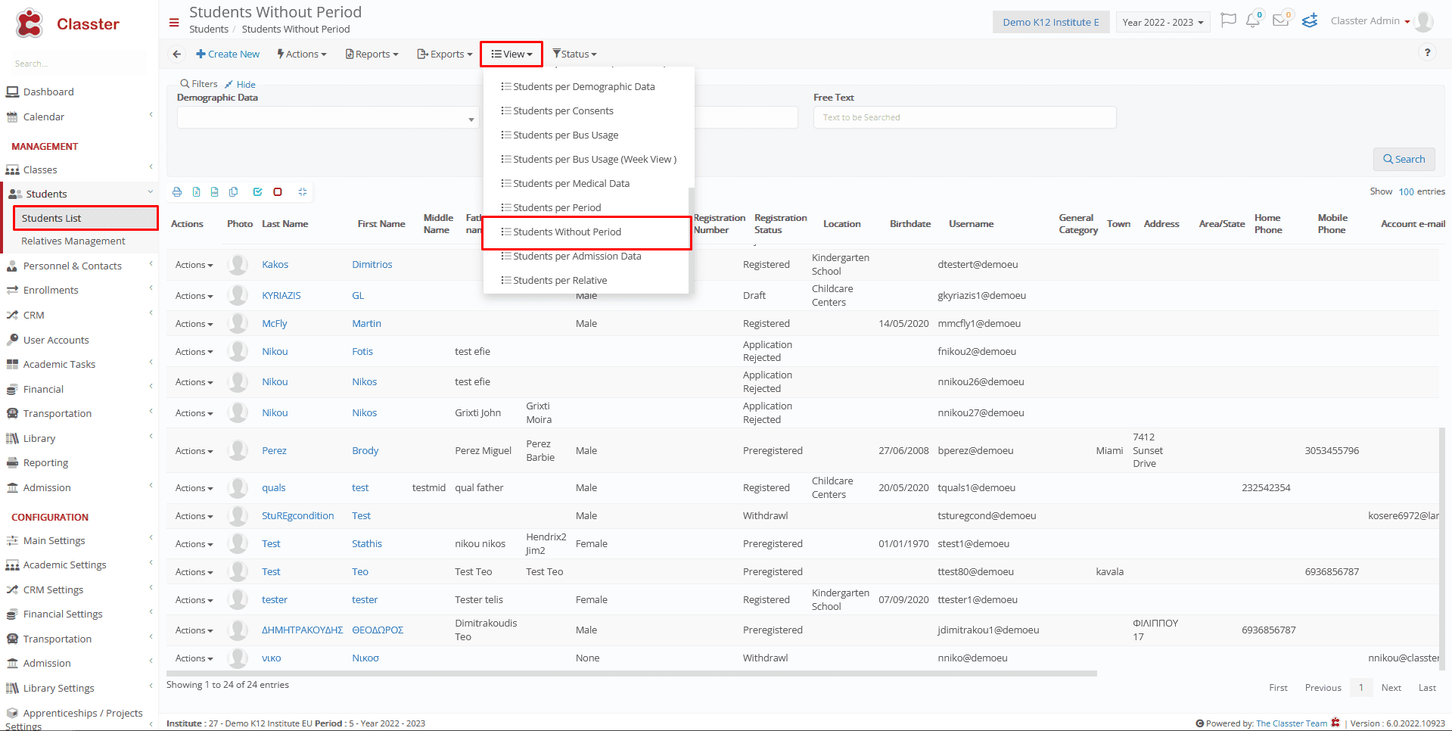Click the View dropdown button

click(511, 54)
